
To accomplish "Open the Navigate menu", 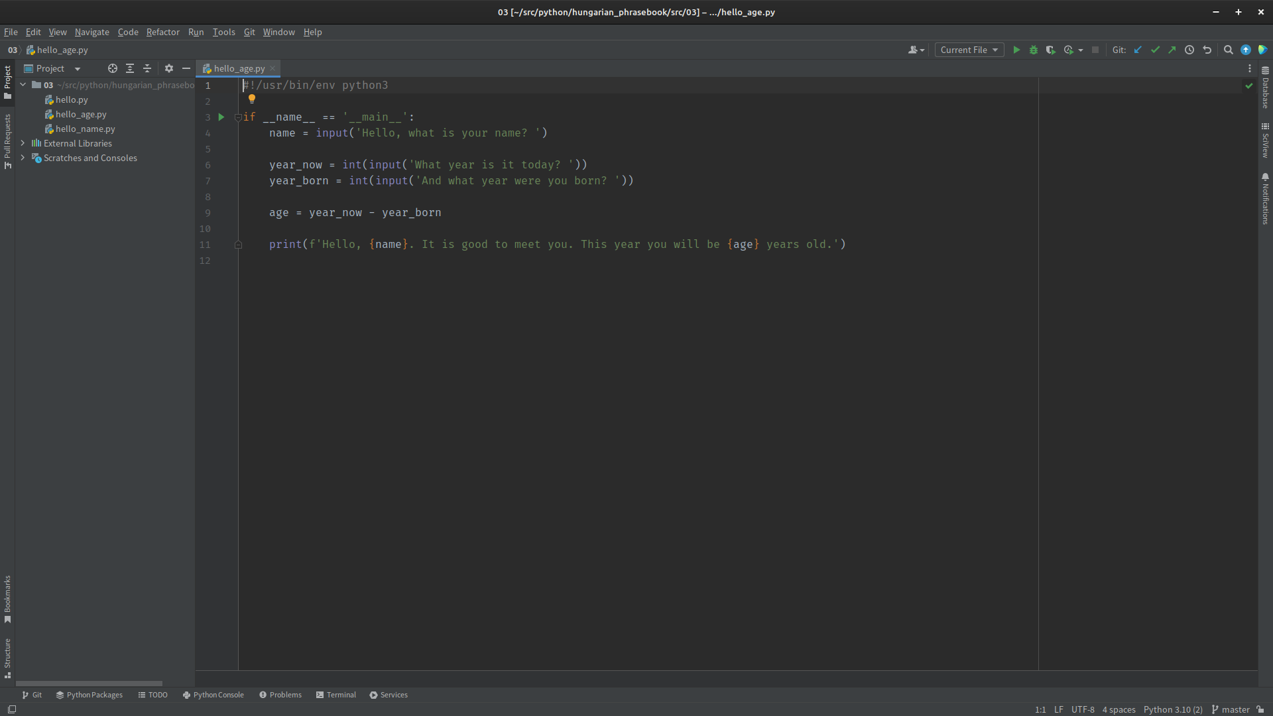I will [92, 32].
